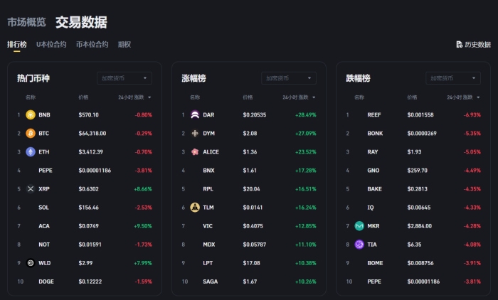Image resolution: width=498 pixels, height=300 pixels.
Task: Sort 热门币种 by 24小时涨跌
Action: click(x=134, y=97)
